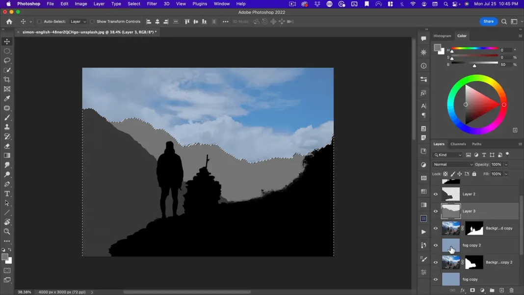Create a new layer

501,290
